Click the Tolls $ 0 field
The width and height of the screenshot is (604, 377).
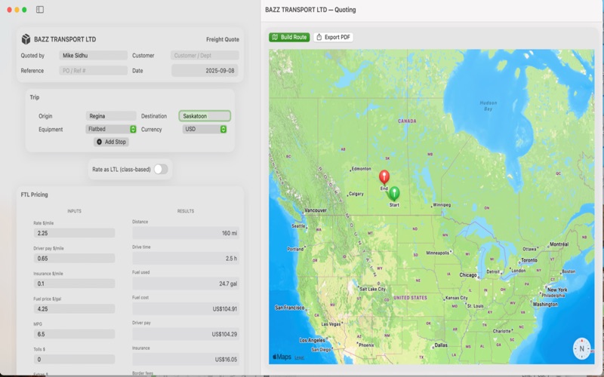pos(74,360)
